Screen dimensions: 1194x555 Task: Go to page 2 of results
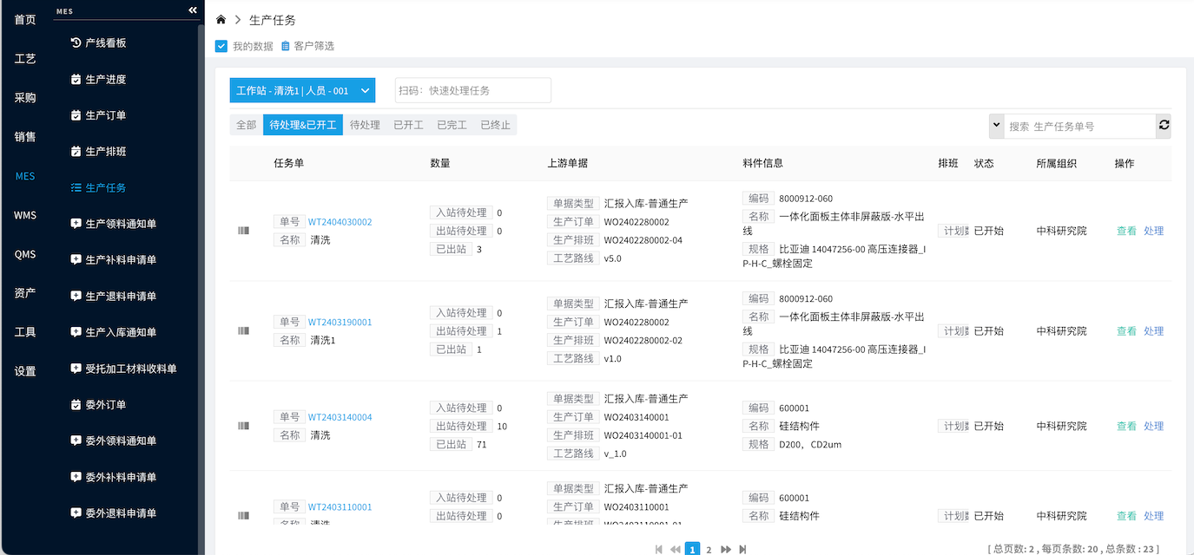[x=709, y=549]
